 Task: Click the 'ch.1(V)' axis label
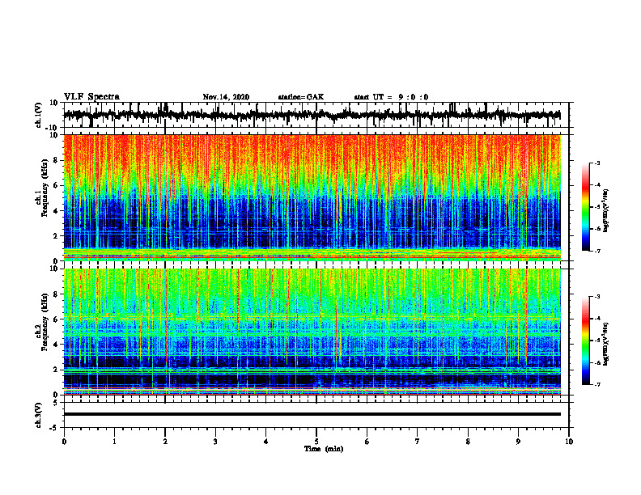(x=39, y=115)
